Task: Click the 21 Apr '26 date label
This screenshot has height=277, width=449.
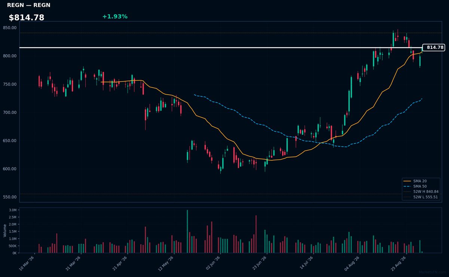Action: (x=120, y=263)
